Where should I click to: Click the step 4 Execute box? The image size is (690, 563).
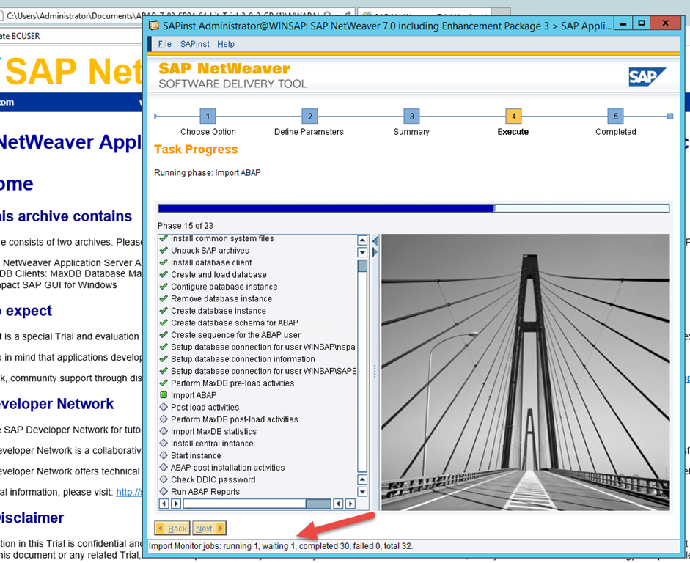point(513,117)
